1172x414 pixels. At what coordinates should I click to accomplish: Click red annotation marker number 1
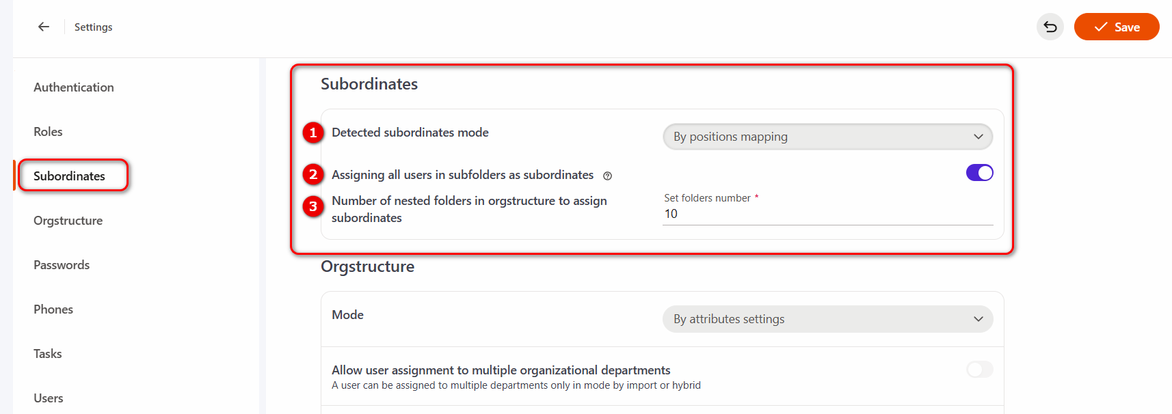click(x=313, y=133)
